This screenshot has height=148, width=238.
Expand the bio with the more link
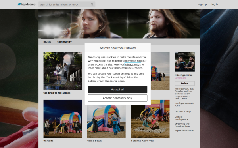[x=184, y=99]
